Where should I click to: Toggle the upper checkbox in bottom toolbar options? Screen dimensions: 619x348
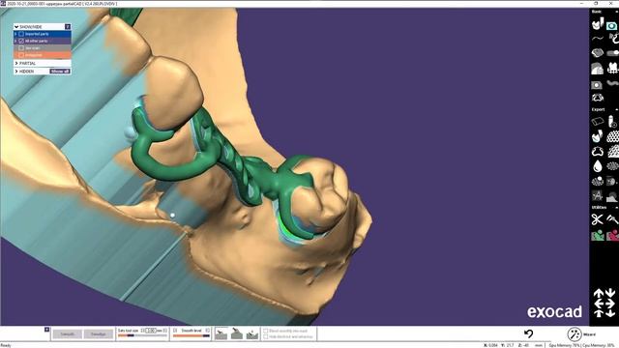coord(266,331)
